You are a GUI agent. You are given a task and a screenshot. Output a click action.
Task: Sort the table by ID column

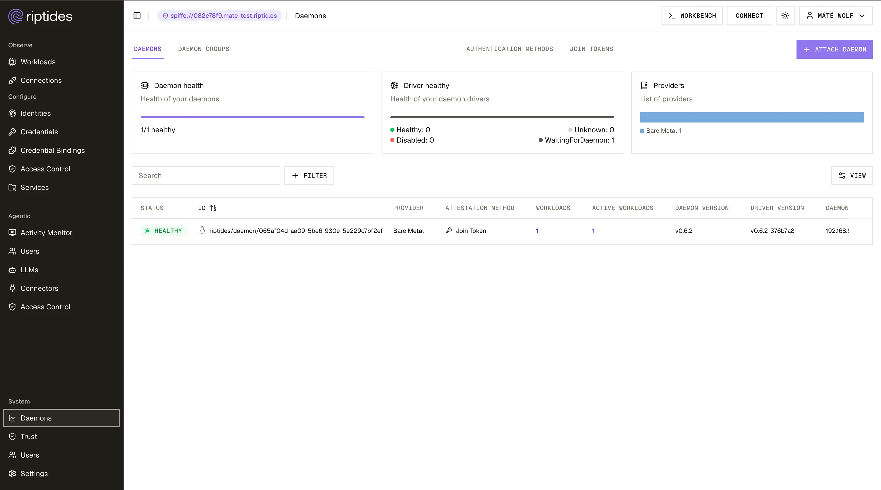[207, 208]
